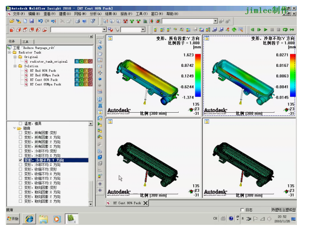The width and height of the screenshot is (310, 227).
Task: Open the wide combo box dropdown arrow
Action: point(104,29)
